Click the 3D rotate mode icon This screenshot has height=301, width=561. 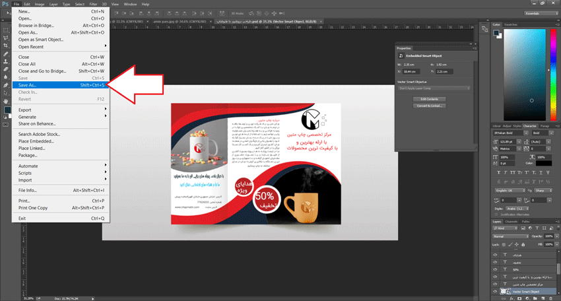point(251,13)
